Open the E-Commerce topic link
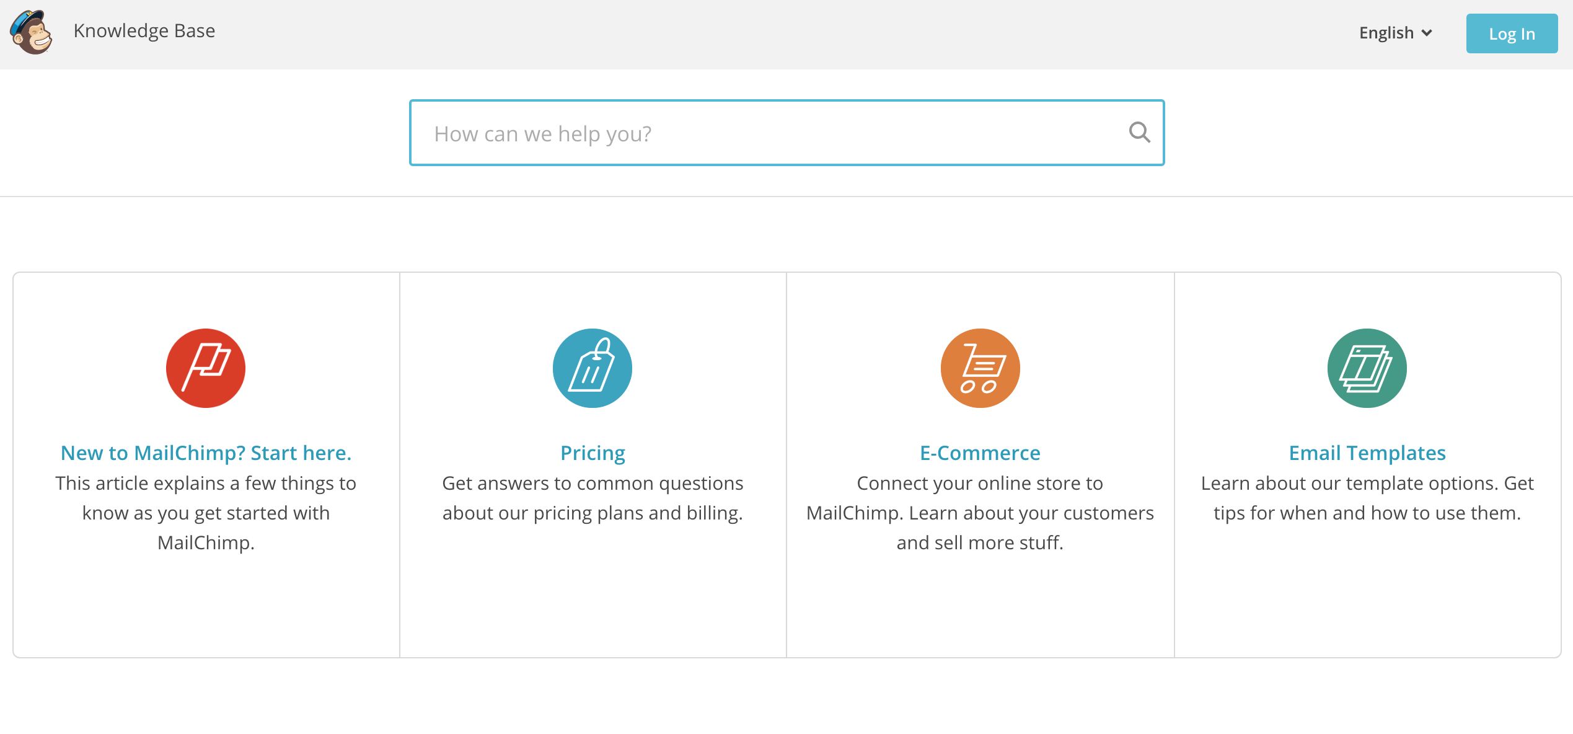This screenshot has width=1573, height=734. pos(980,453)
